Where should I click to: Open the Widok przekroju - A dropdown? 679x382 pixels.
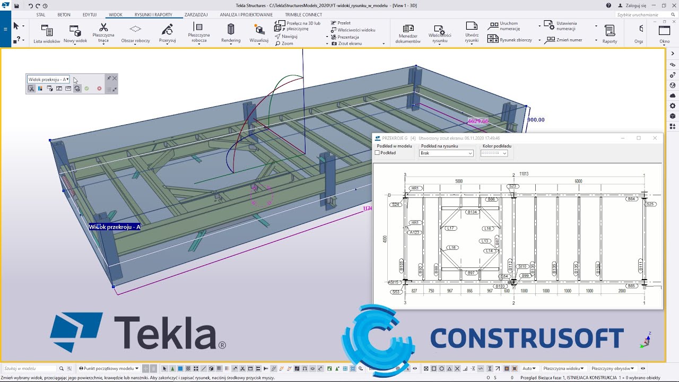pyautogui.click(x=48, y=80)
